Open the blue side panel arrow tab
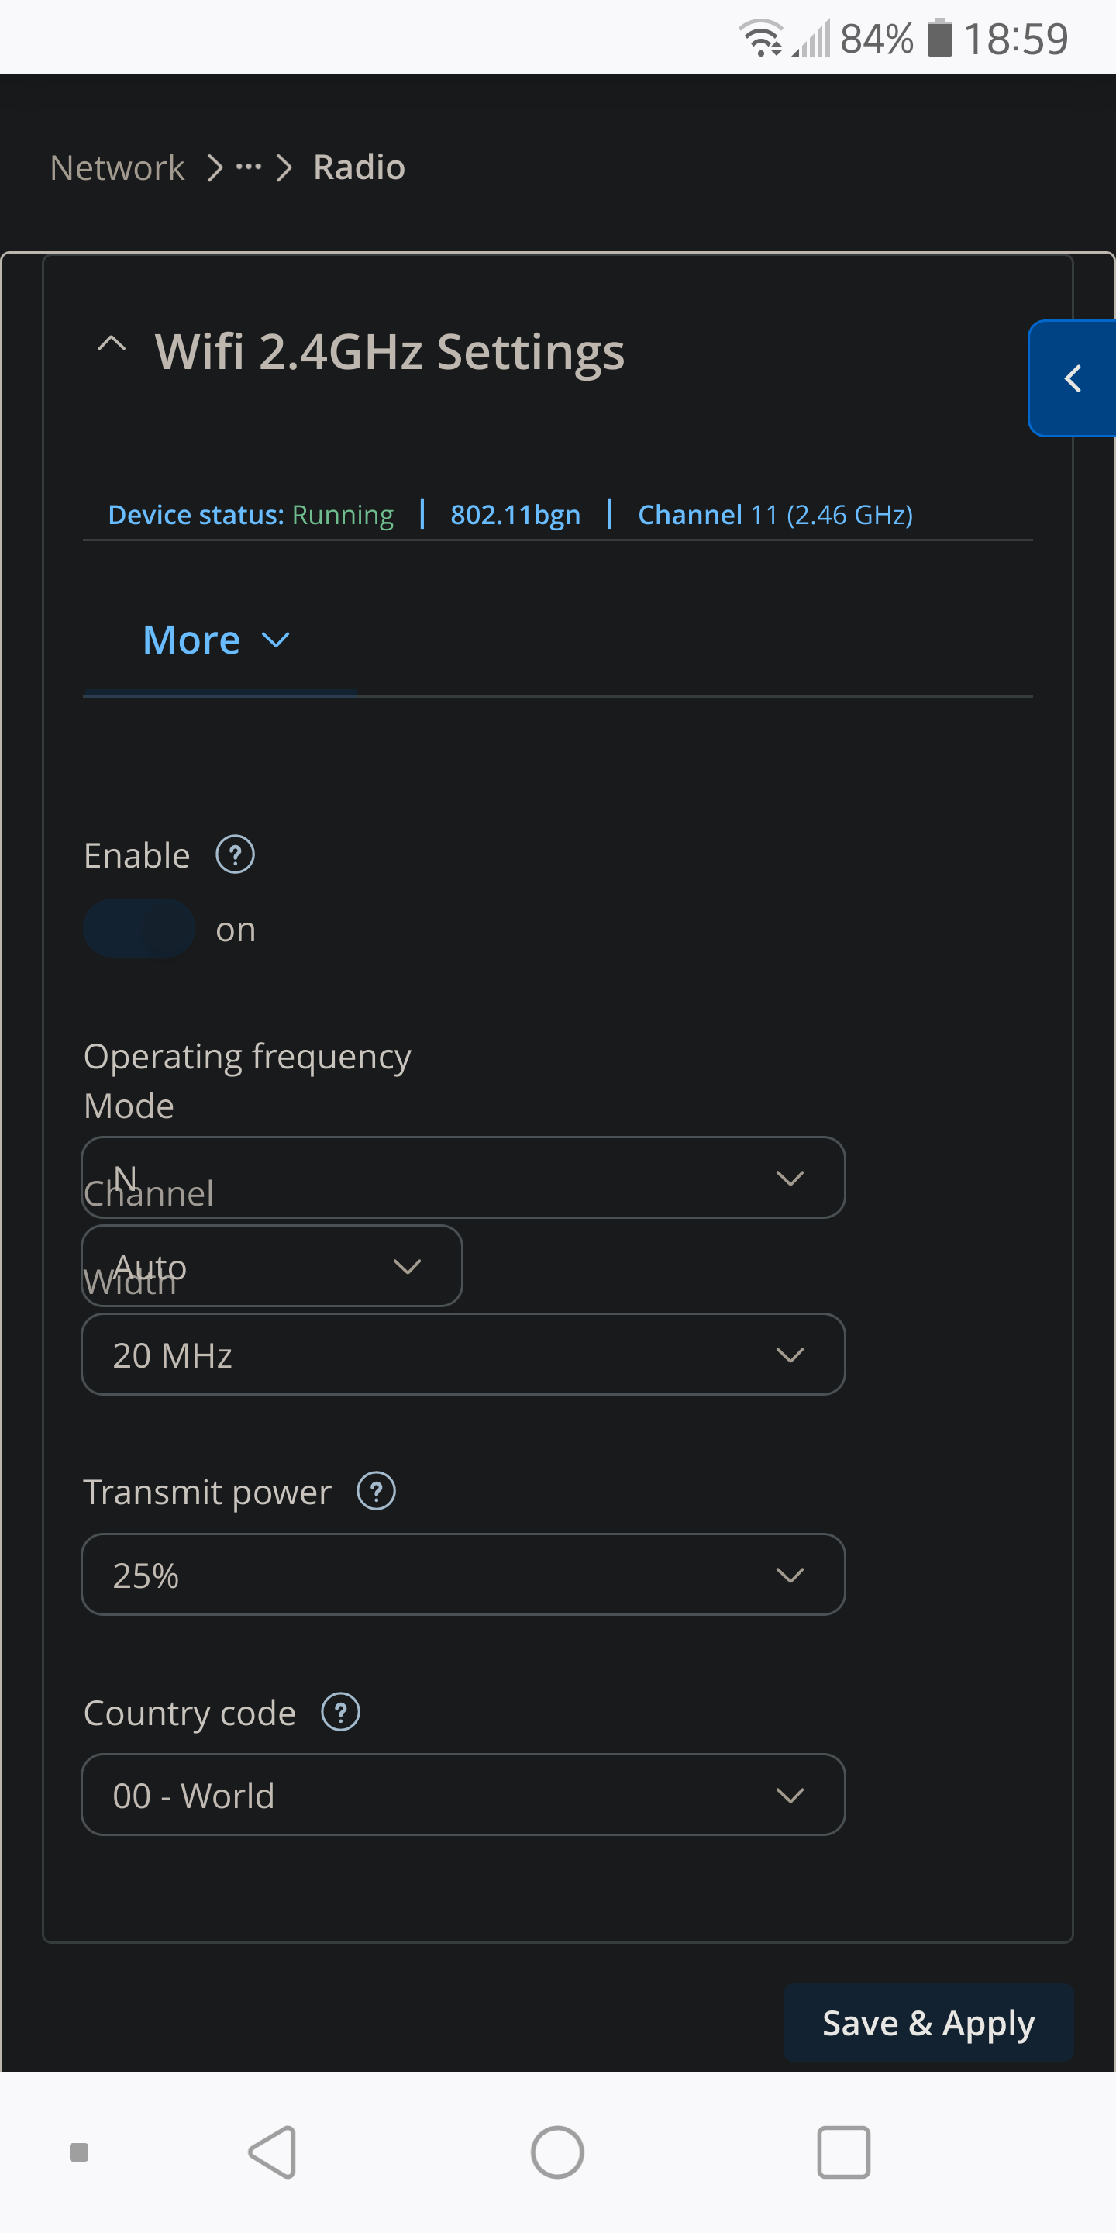The height and width of the screenshot is (2233, 1116). pyautogui.click(x=1073, y=378)
